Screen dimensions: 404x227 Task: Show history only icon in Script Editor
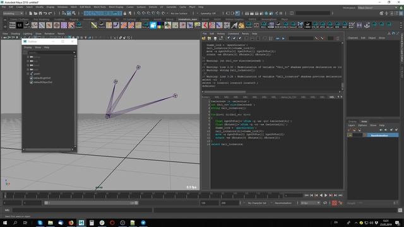(247, 38)
